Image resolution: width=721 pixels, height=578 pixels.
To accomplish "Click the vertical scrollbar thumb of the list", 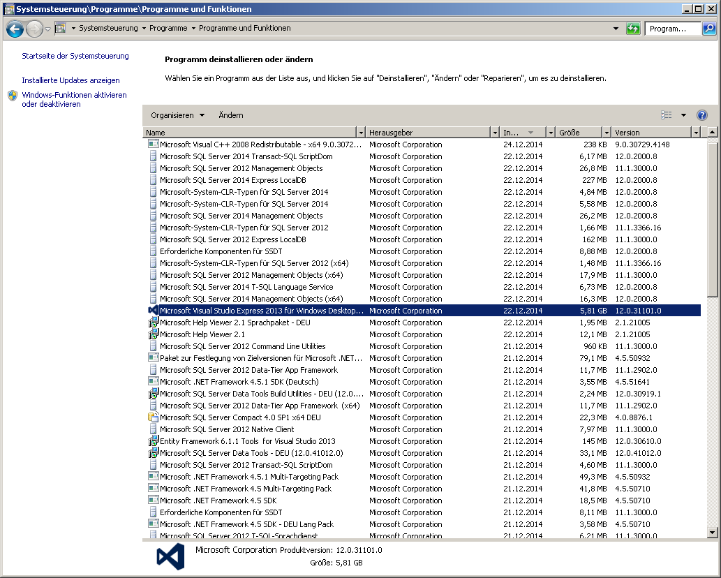I will [712, 219].
